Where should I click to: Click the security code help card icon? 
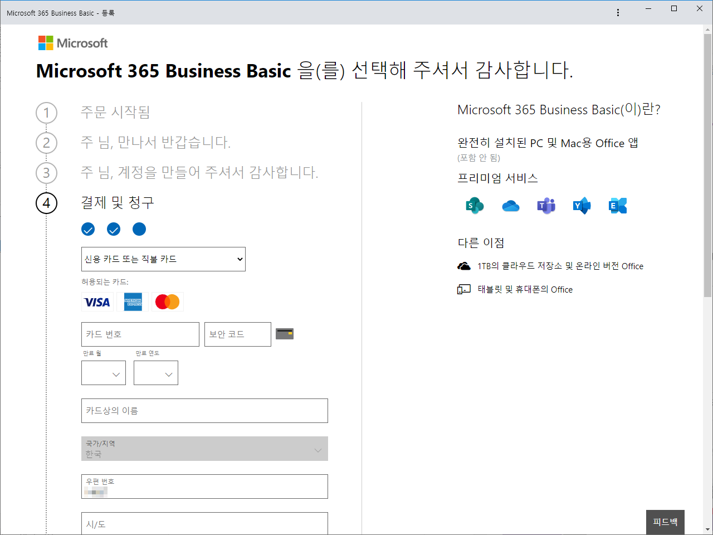point(285,334)
